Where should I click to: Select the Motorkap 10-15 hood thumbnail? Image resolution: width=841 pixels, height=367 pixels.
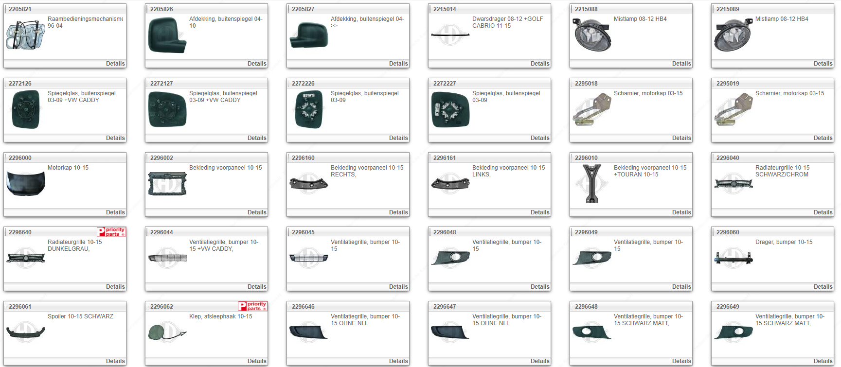25,184
